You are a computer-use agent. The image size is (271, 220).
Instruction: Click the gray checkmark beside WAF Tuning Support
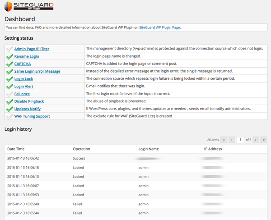click(x=9, y=116)
